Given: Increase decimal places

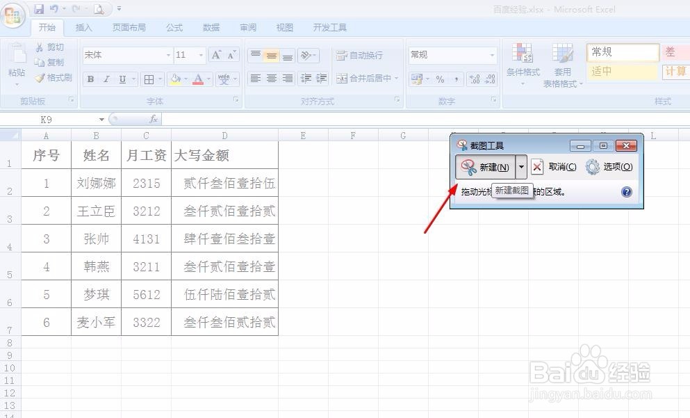Looking at the screenshot, I should point(475,79).
